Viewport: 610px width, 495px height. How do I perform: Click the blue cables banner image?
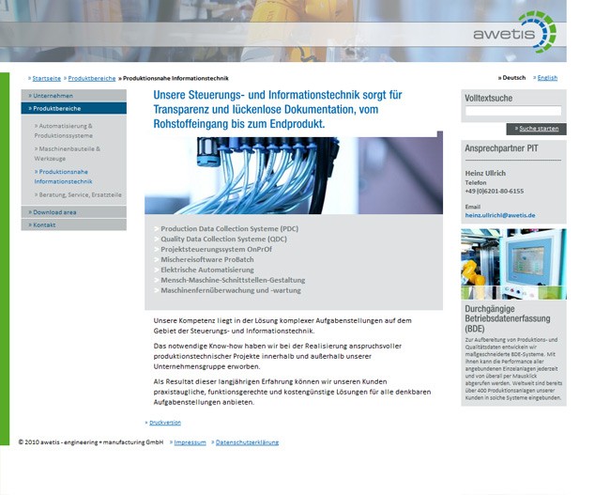click(293, 176)
